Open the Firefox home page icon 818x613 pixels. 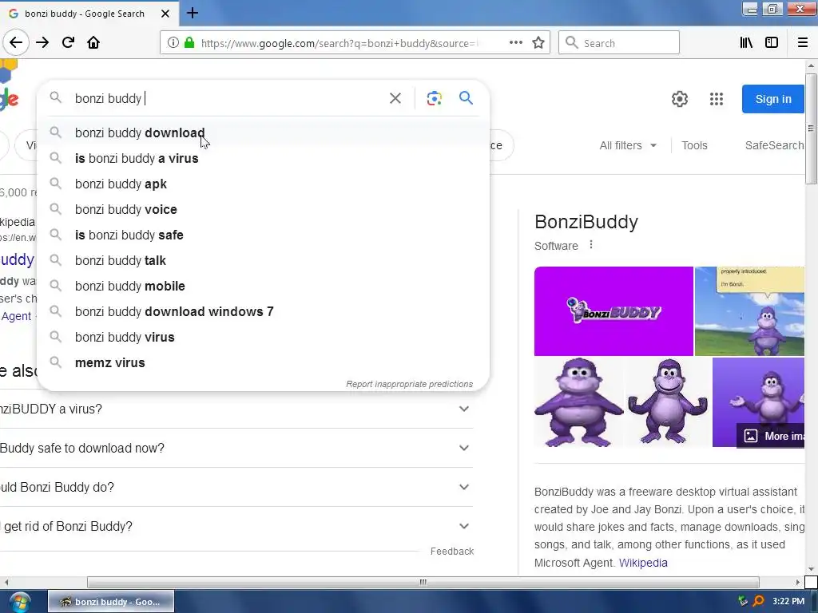(x=93, y=43)
